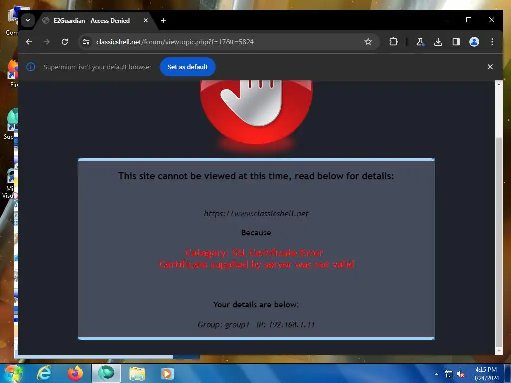This screenshot has width=511, height=383.
Task: Click the SSL Certificate Error category text
Action: point(254,253)
